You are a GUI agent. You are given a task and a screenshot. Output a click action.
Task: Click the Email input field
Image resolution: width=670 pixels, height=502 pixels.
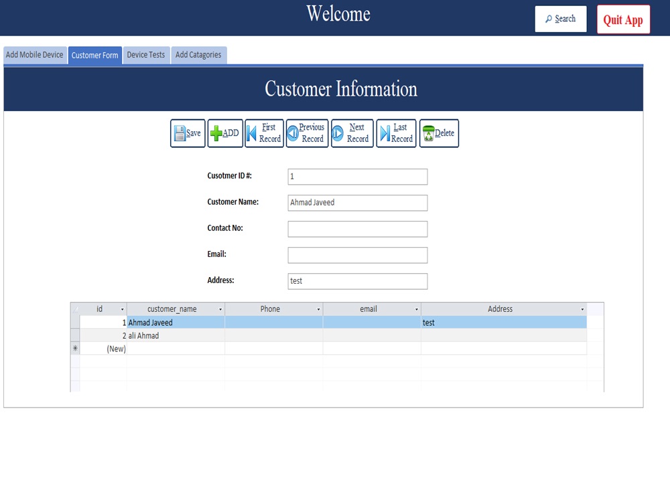click(x=358, y=255)
